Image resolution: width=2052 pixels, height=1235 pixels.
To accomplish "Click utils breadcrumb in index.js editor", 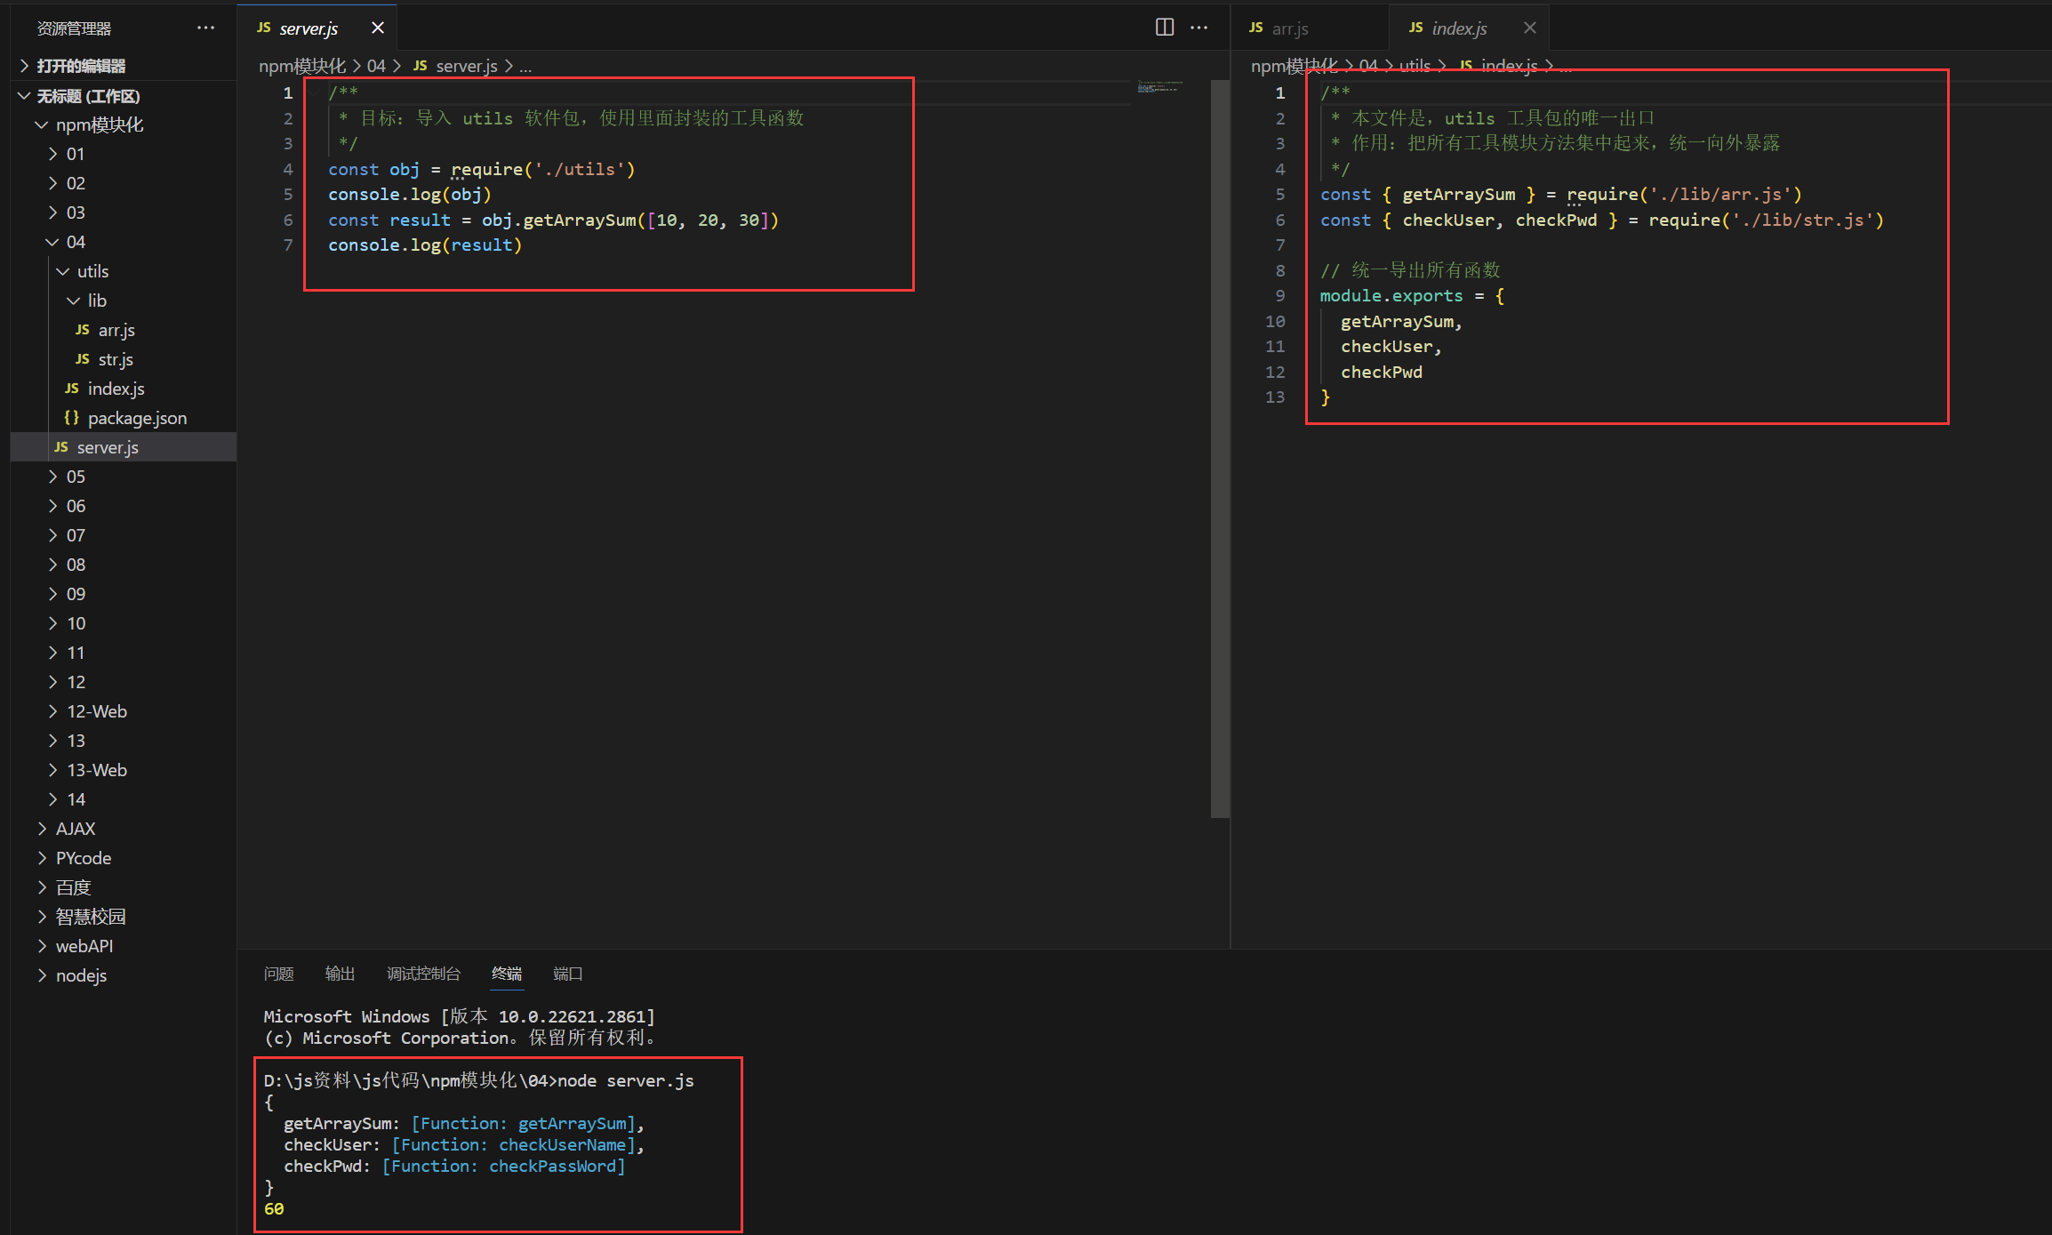I will 1415,66.
